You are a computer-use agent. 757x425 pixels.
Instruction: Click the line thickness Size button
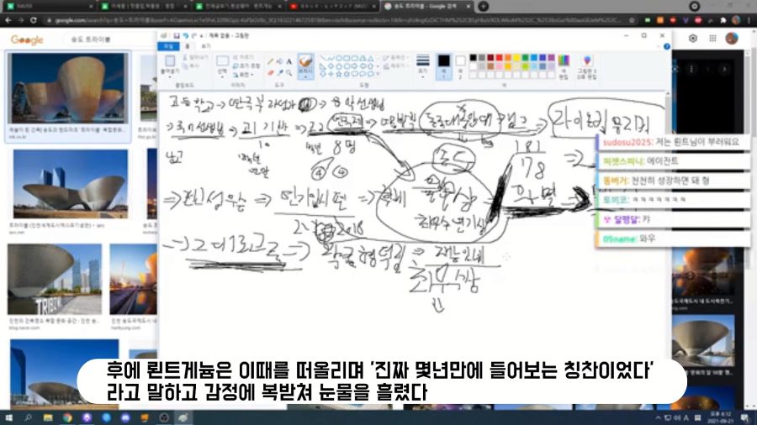pos(422,66)
